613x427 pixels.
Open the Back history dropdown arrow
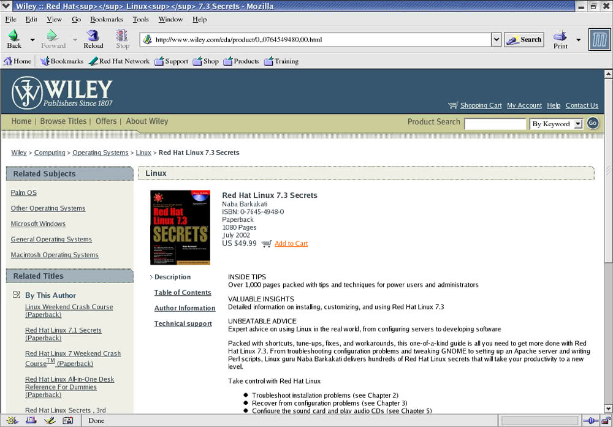32,39
